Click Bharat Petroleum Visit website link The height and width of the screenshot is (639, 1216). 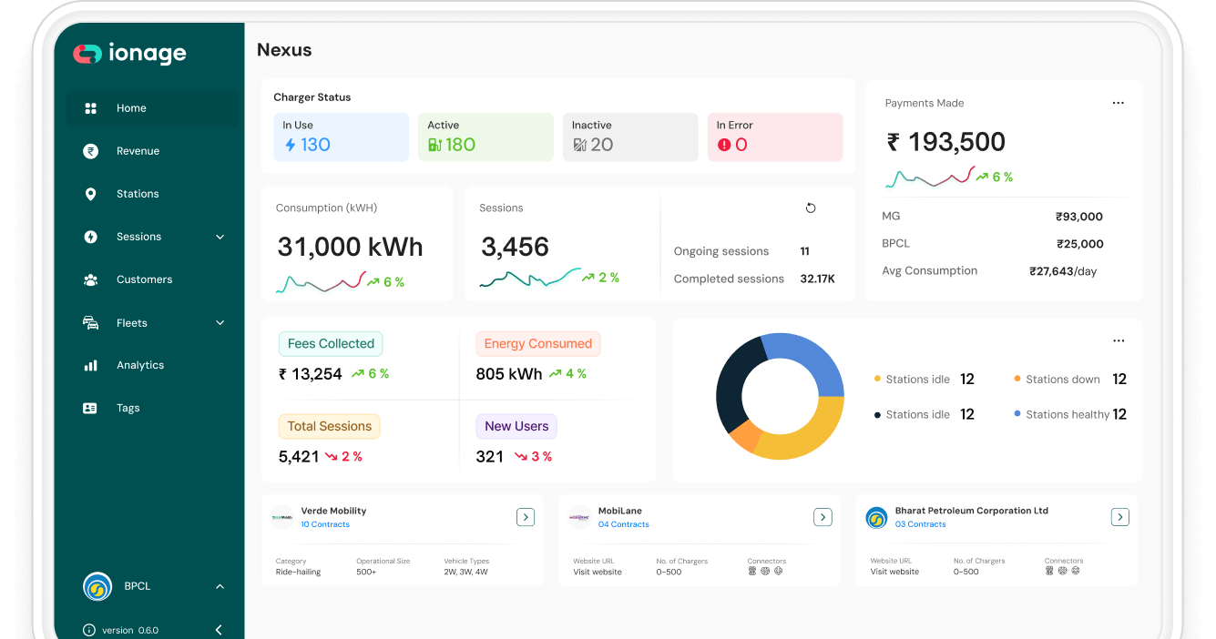(x=894, y=572)
